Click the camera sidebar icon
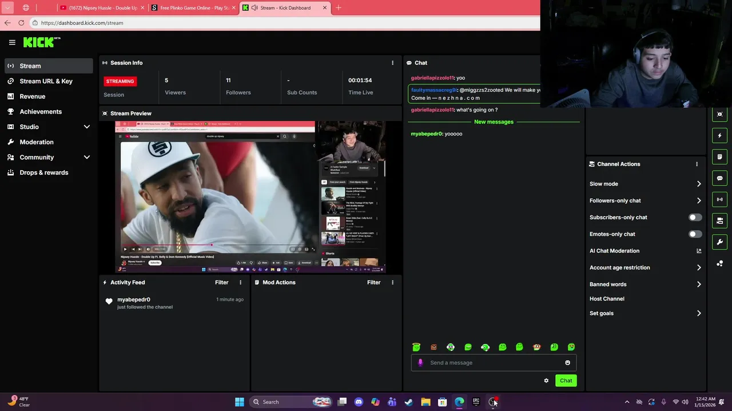 coord(719,220)
